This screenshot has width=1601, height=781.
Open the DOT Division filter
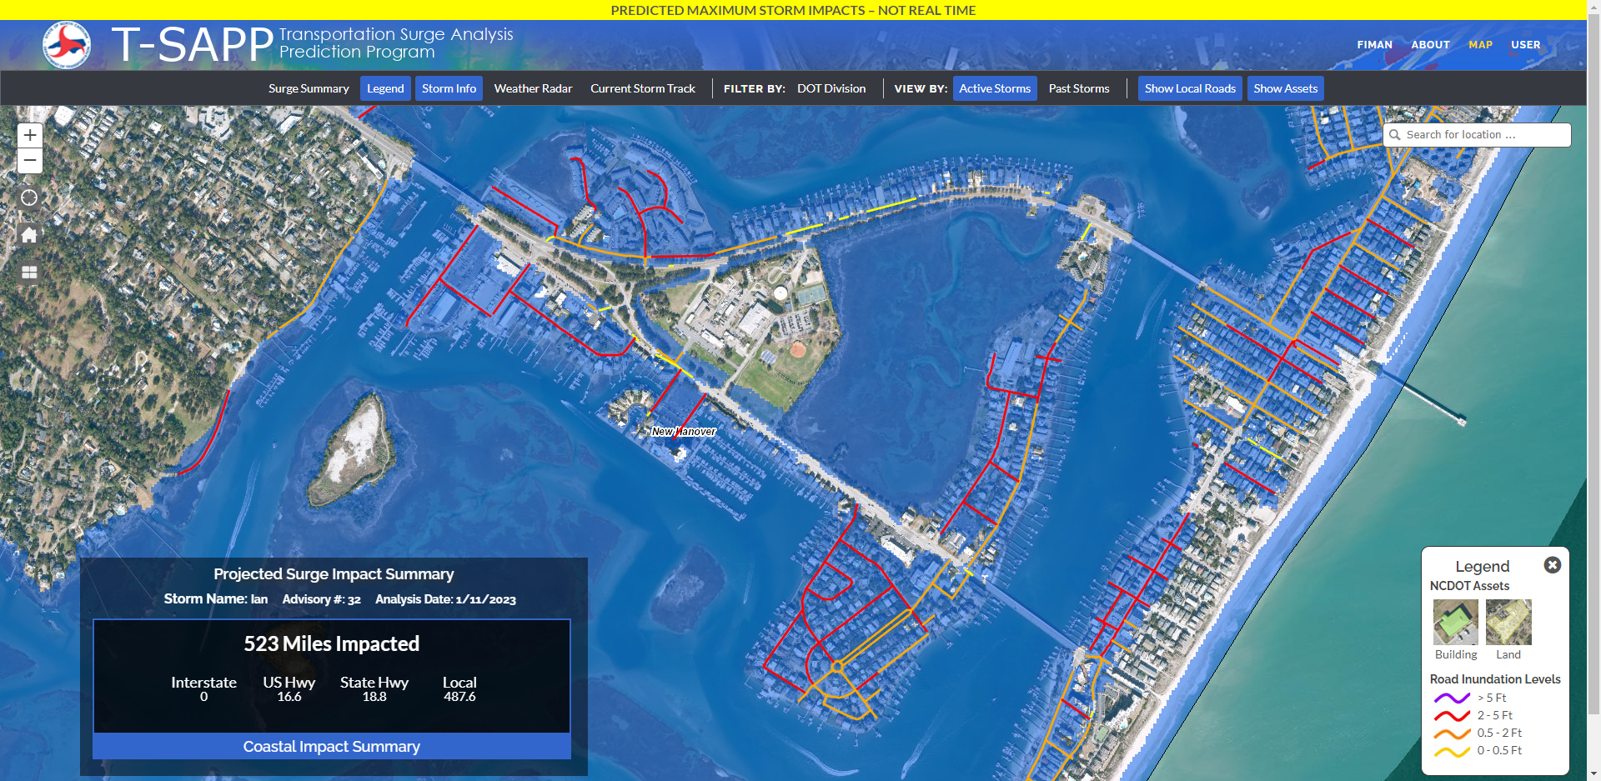point(831,88)
